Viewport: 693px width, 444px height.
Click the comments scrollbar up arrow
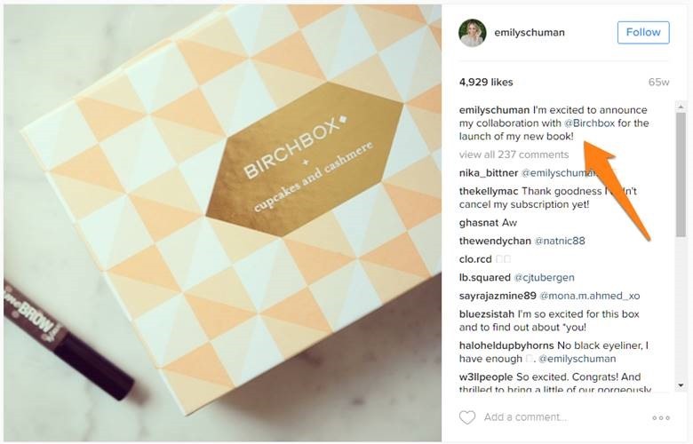(x=681, y=107)
